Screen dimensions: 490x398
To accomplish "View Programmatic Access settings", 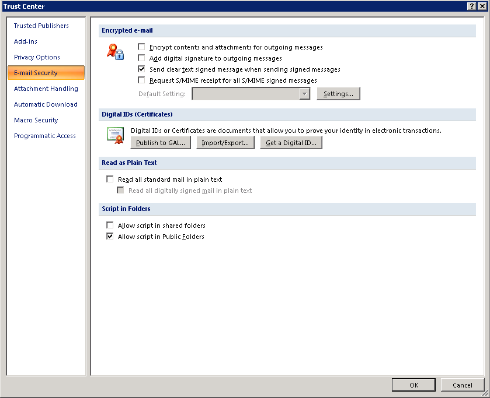I will point(45,136).
